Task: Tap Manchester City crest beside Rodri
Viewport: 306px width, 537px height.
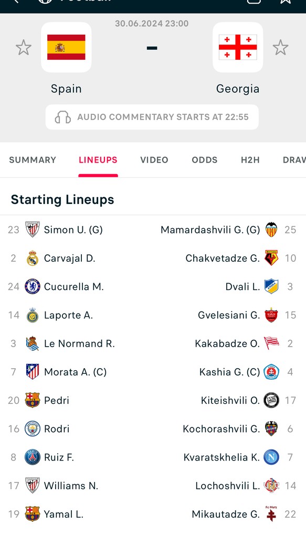Action: 33,429
